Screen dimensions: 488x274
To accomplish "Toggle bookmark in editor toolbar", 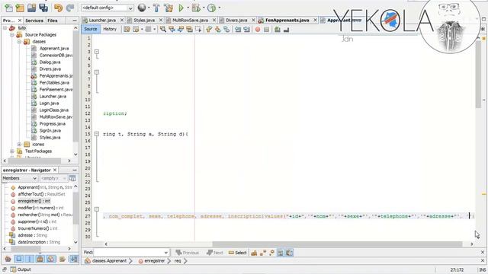I will (x=226, y=29).
